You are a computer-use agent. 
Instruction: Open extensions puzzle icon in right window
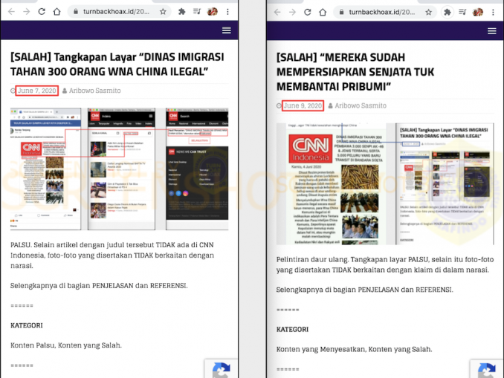pos(447,12)
